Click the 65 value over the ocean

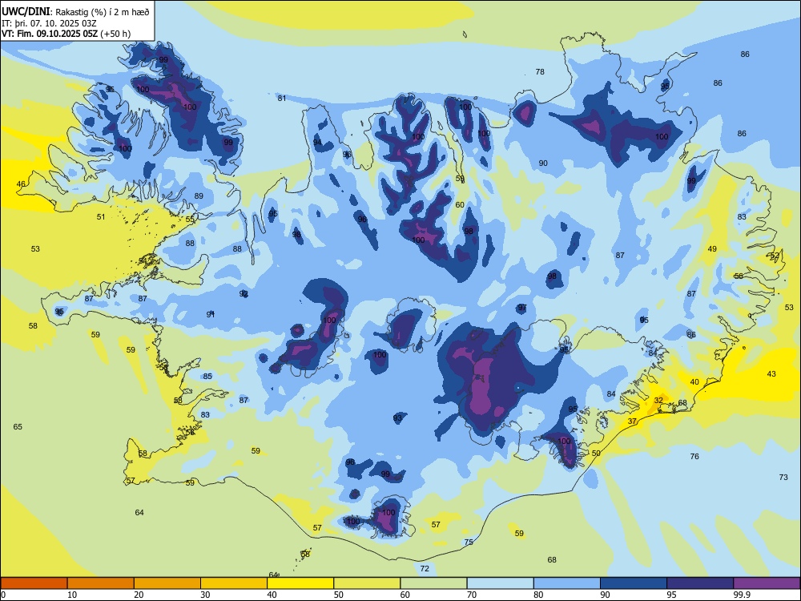(18, 426)
